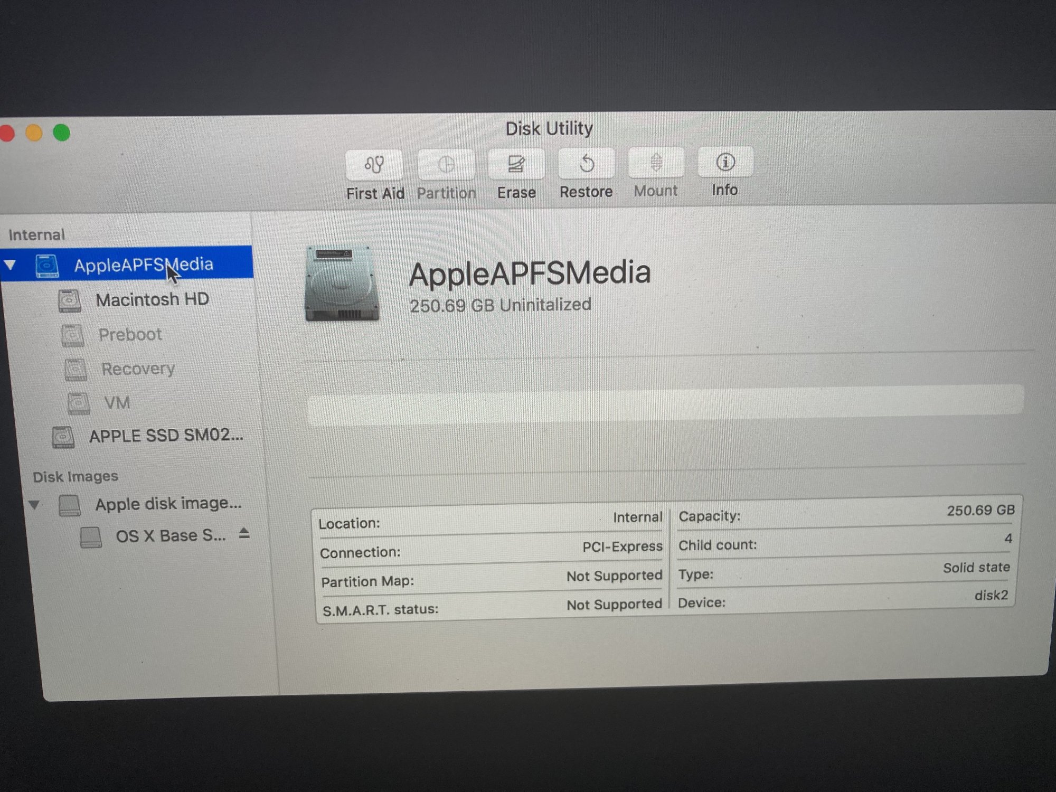The image size is (1056, 792).
Task: Click the disk usage bar
Action: pos(666,405)
